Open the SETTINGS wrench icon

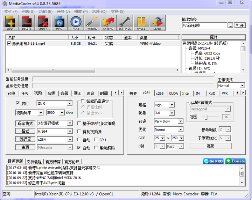[125, 23]
